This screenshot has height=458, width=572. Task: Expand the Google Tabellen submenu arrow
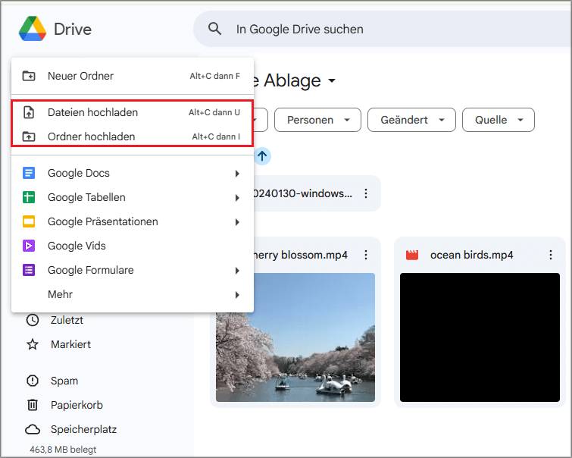(x=237, y=198)
